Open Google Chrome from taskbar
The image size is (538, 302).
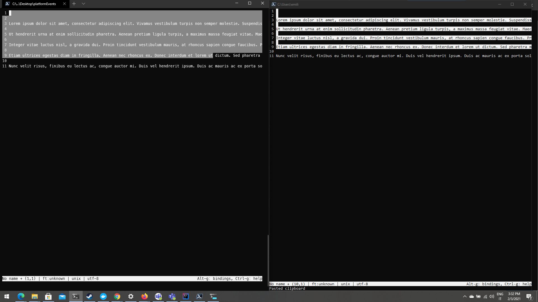point(117,296)
